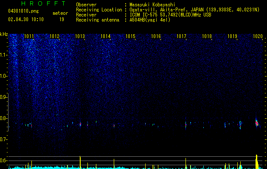Click the Receiving Location label
The image size is (267, 169).
tap(99, 10)
